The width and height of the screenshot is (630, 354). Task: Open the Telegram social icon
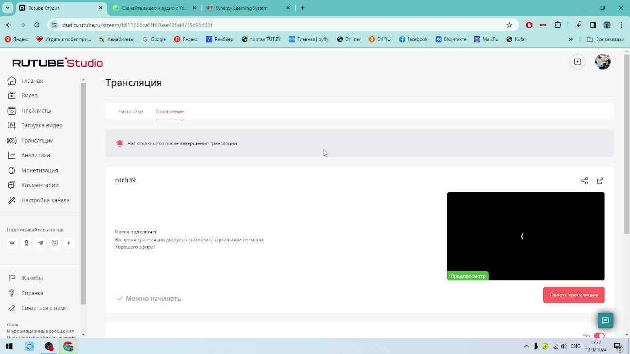pos(40,243)
